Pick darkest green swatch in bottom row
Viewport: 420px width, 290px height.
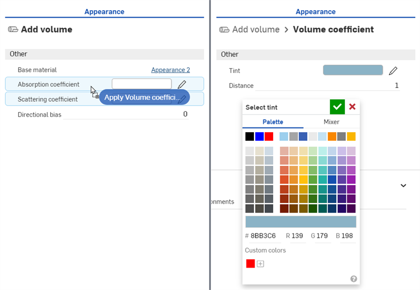313,208
